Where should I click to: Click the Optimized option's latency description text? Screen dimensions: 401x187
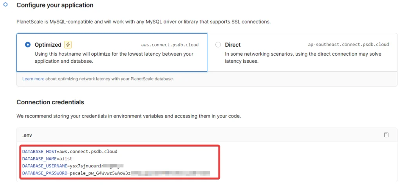[x=114, y=58]
